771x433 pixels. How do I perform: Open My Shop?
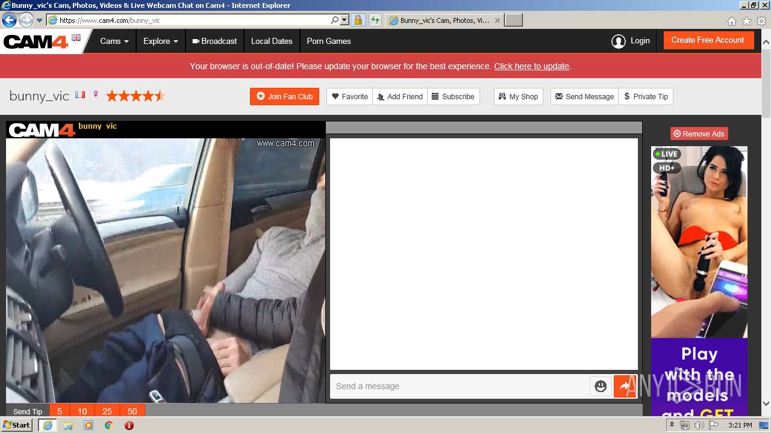pos(519,96)
